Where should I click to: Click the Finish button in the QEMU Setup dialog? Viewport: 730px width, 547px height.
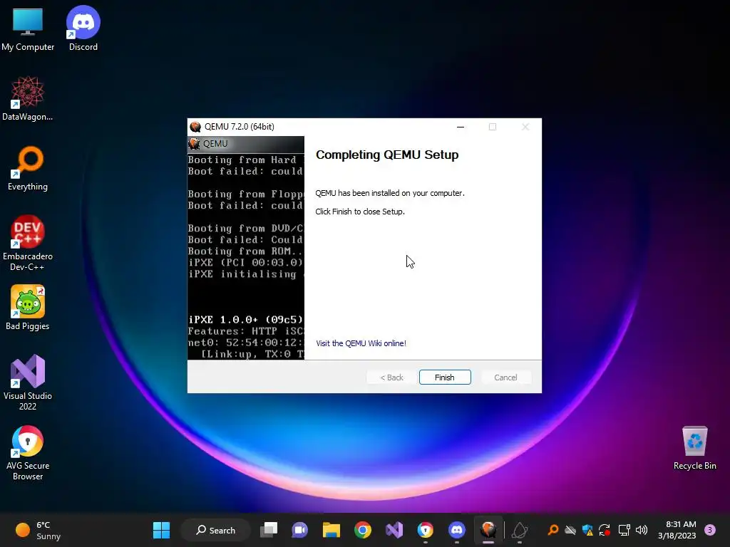tap(445, 377)
